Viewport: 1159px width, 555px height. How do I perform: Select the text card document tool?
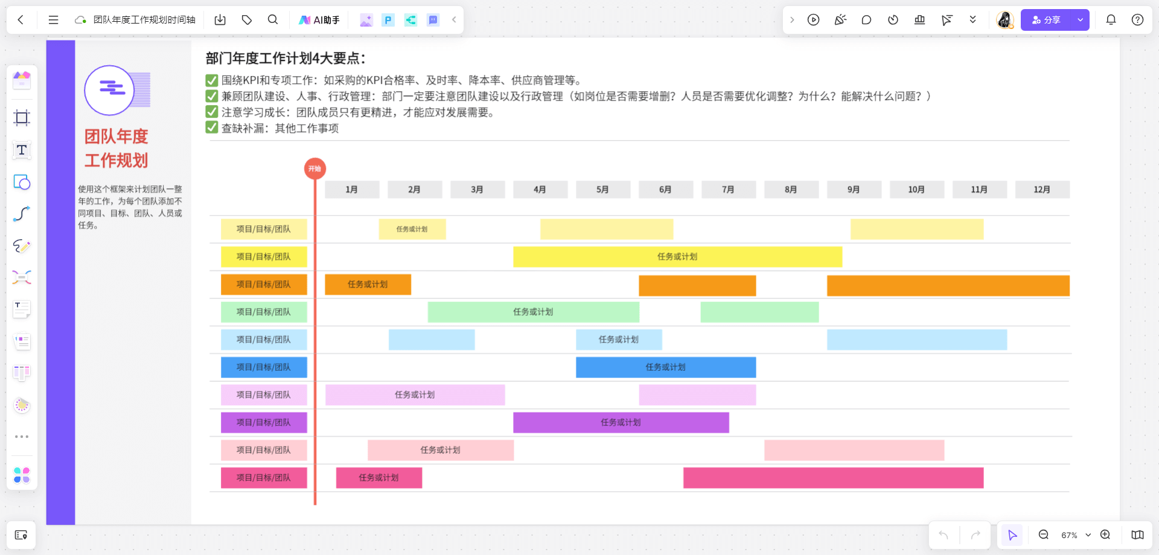22,309
